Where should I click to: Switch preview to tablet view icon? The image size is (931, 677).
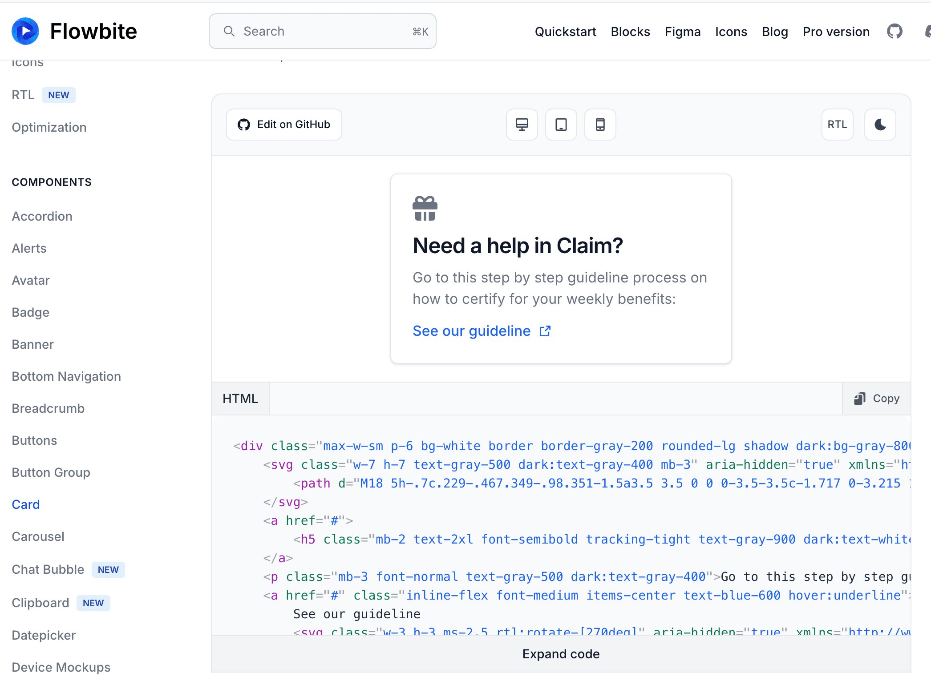tap(561, 125)
